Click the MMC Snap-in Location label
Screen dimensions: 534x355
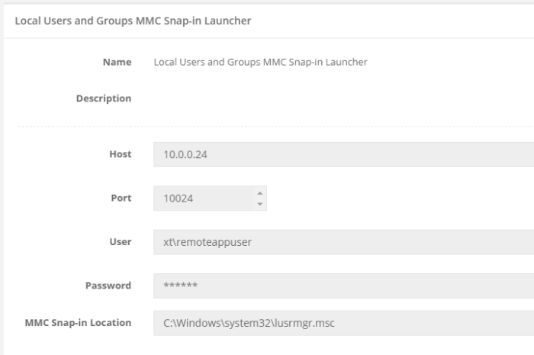tap(78, 323)
